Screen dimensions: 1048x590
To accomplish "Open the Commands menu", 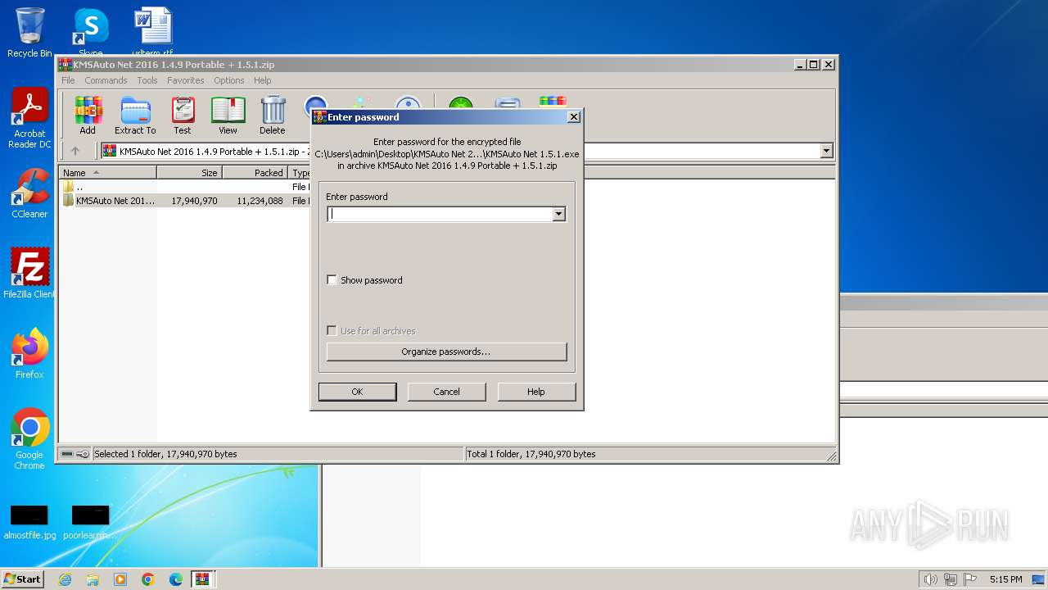I will pyautogui.click(x=106, y=80).
